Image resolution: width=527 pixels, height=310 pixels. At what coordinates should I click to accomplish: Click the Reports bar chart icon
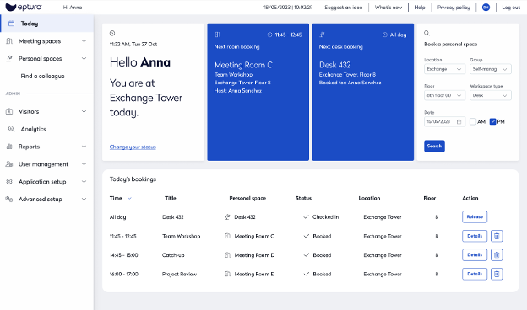click(x=9, y=147)
